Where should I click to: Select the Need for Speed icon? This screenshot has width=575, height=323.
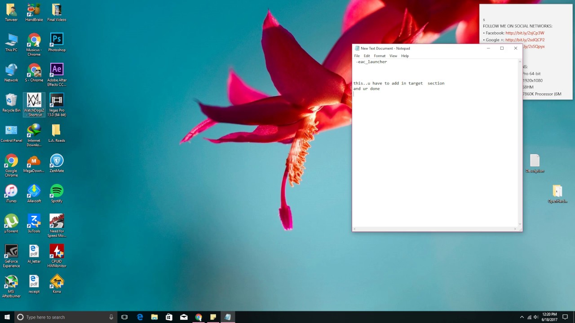click(57, 226)
